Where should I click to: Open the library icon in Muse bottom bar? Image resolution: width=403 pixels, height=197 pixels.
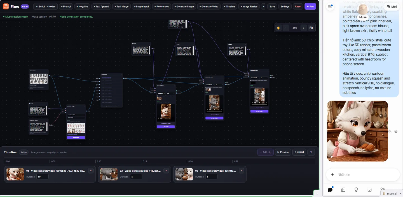(x=343, y=190)
